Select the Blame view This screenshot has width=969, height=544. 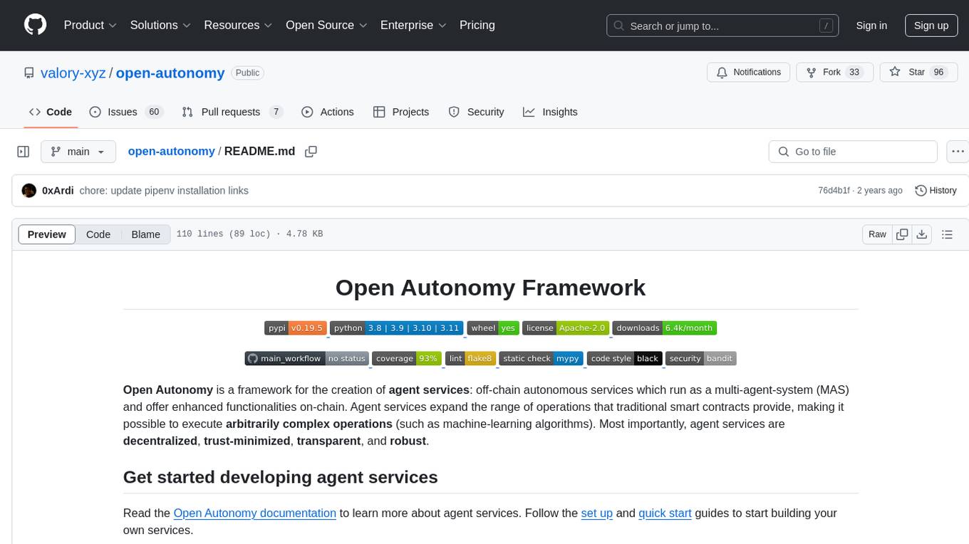click(145, 234)
